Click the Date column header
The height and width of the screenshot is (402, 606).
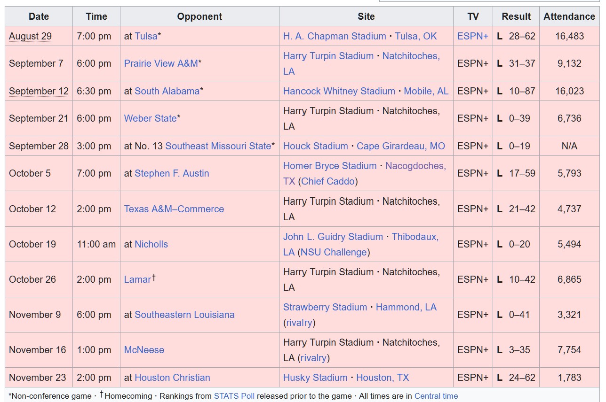click(x=39, y=16)
